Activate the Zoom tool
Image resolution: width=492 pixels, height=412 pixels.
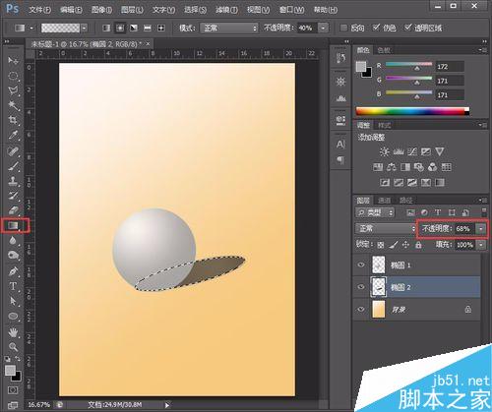coord(13,347)
